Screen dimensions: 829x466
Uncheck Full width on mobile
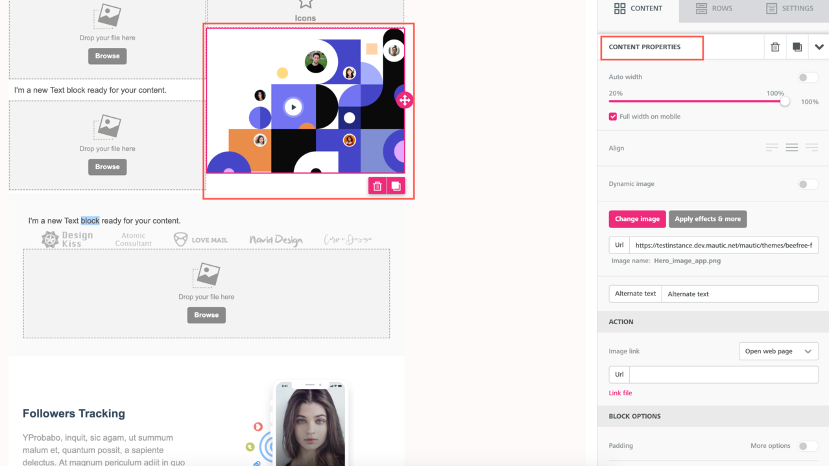coord(612,116)
